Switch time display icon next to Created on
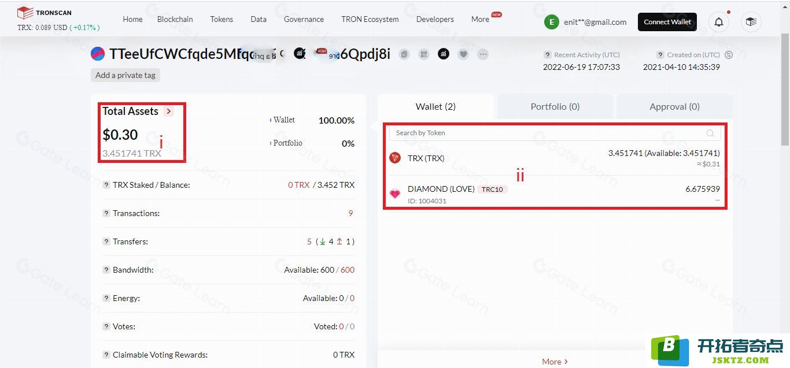The height and width of the screenshot is (368, 790). point(728,55)
